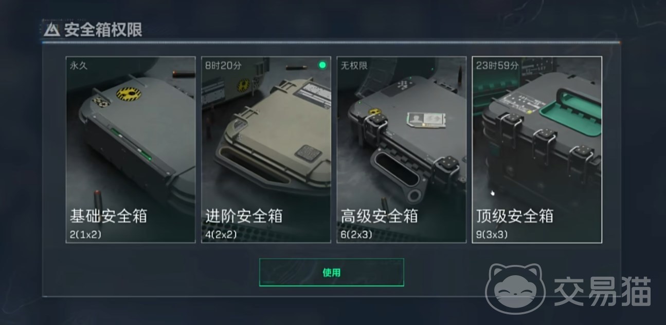
Task: Click the 8时20分 remaining time label
Action: tap(223, 66)
